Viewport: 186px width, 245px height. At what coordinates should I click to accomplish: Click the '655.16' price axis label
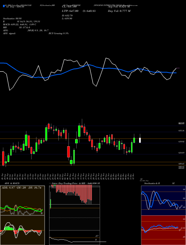(181, 131)
